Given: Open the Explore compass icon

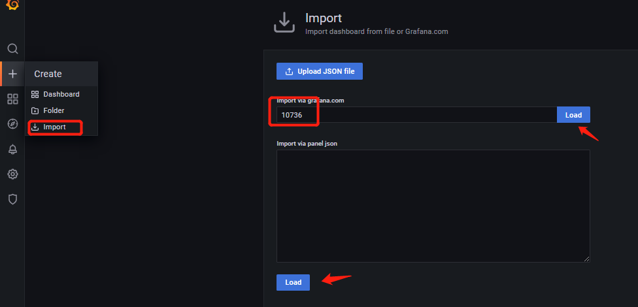Looking at the screenshot, I should coord(12,124).
